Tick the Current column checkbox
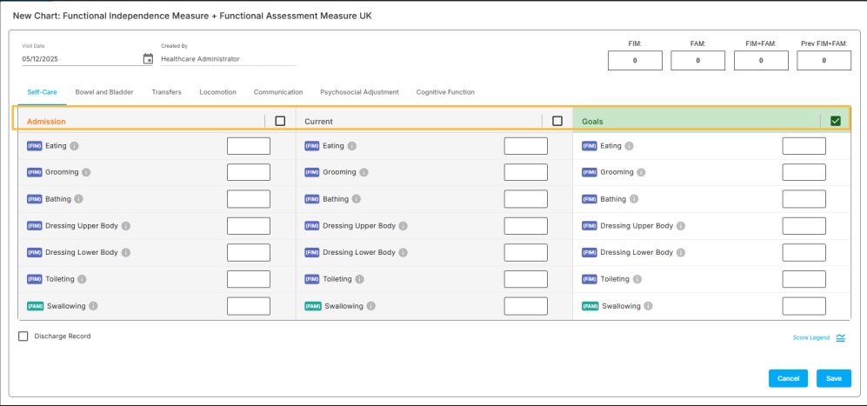 tap(557, 121)
